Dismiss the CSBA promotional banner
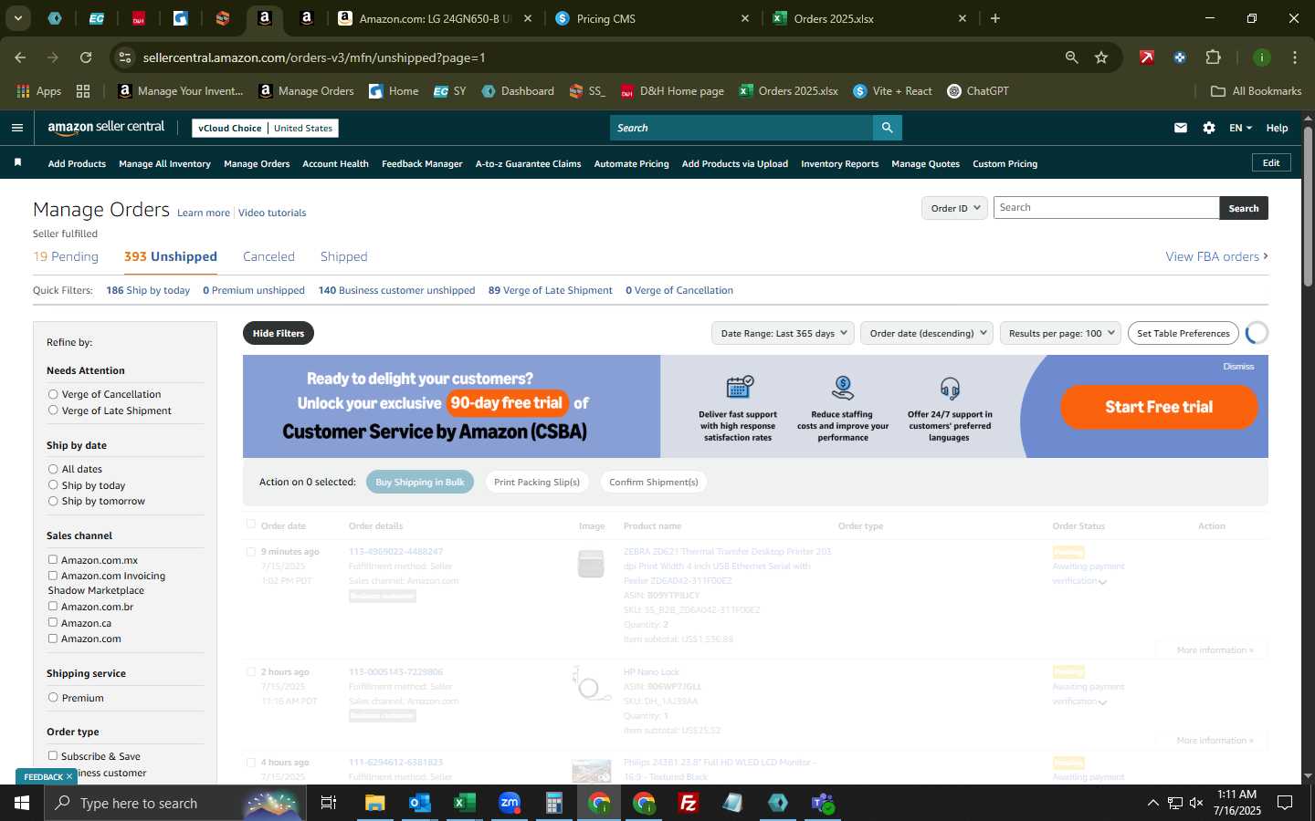Screen dimensions: 1315x821 (1238, 366)
